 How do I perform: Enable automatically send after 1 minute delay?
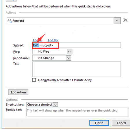34,80
